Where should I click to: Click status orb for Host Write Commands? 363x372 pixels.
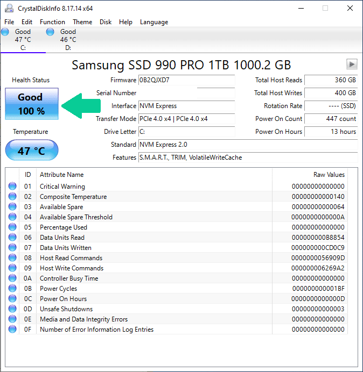point(12,268)
